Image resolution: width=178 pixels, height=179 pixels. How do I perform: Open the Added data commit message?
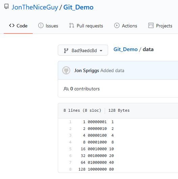(112, 70)
